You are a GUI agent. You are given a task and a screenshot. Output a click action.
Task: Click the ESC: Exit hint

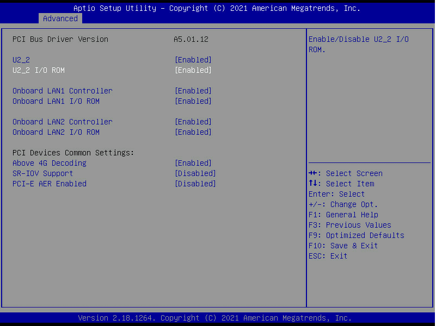[328, 256]
